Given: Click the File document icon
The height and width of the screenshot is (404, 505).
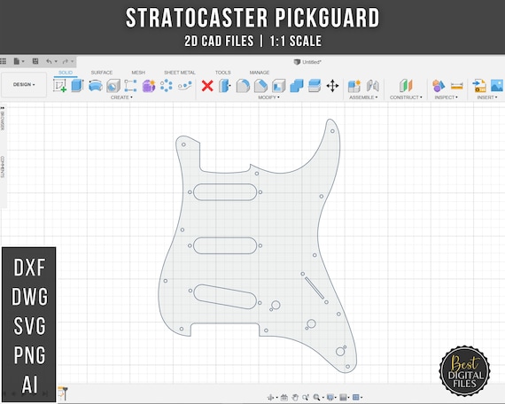Looking at the screenshot, I should pyautogui.click(x=17, y=61).
